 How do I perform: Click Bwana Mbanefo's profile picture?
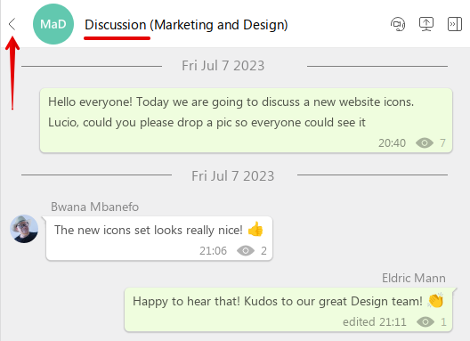point(24,229)
